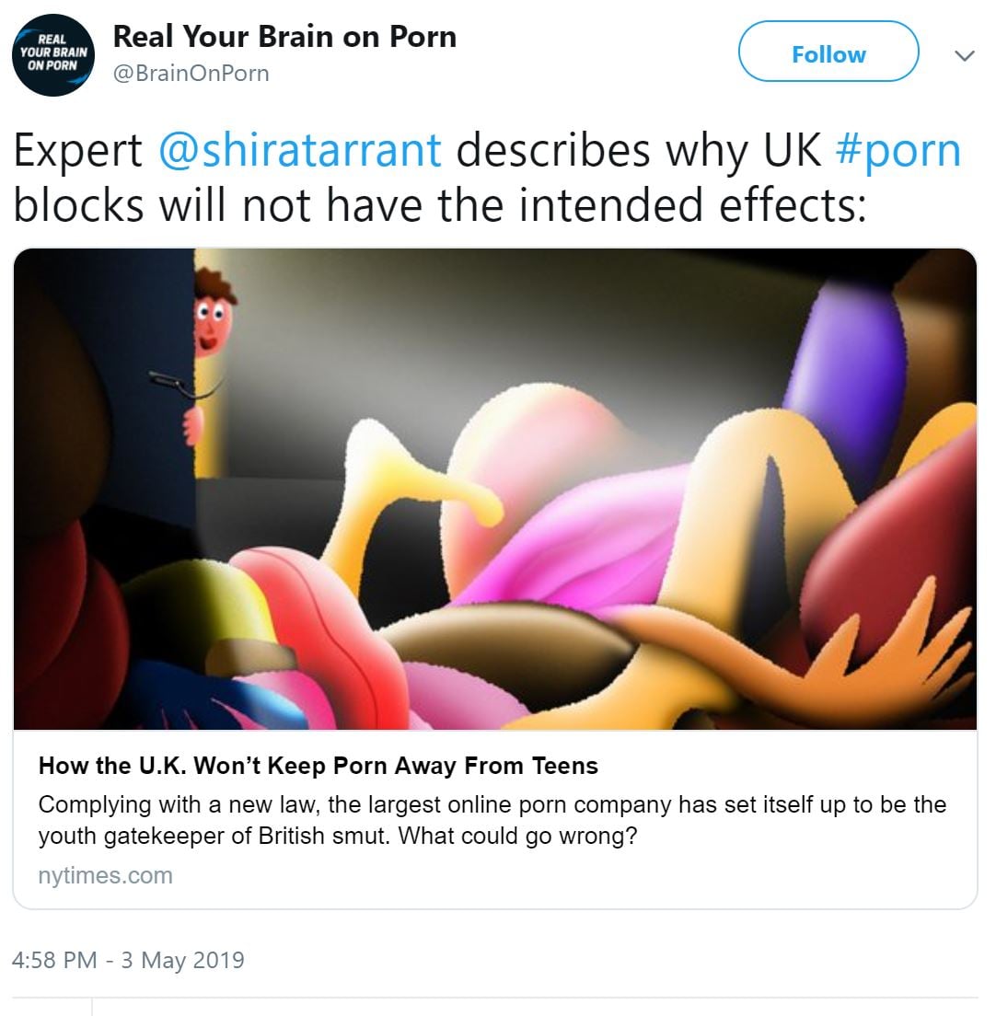Image resolution: width=996 pixels, height=1016 pixels.
Task: Click the article summary starting Complying with a new law
Action: click(x=492, y=820)
